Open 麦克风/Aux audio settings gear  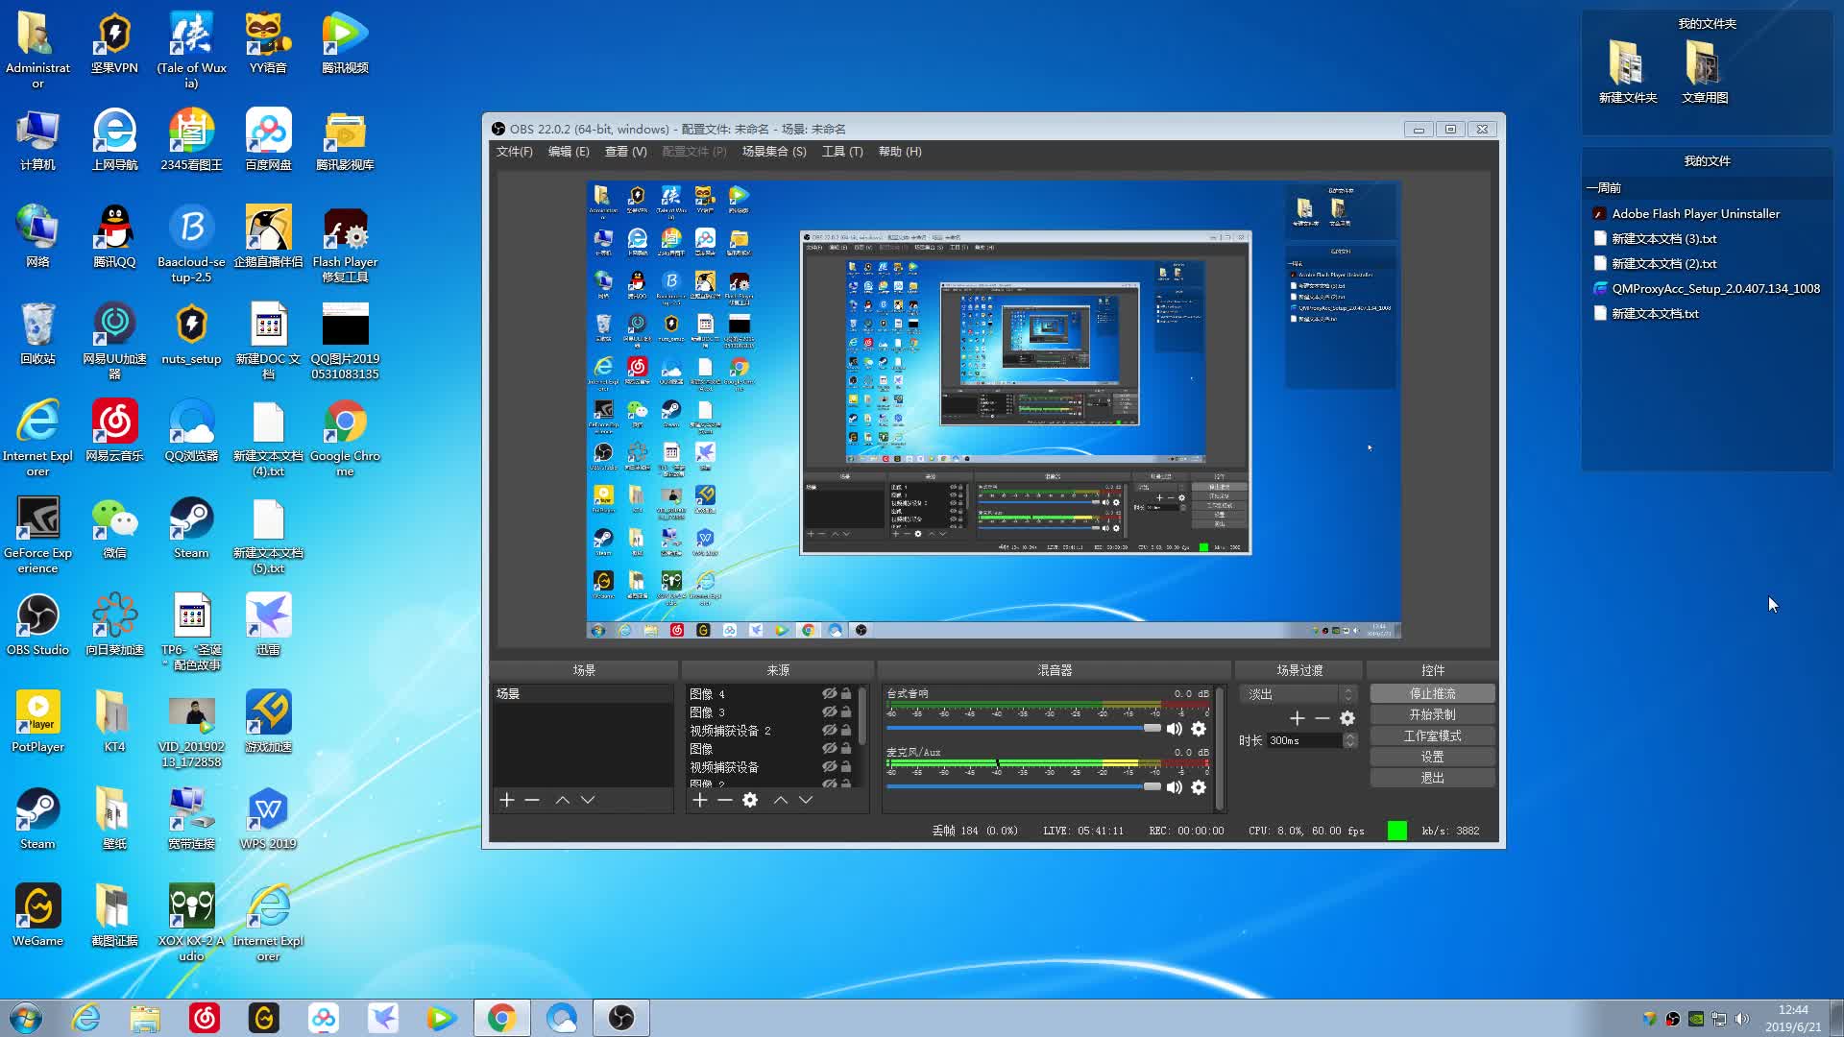[x=1199, y=787]
